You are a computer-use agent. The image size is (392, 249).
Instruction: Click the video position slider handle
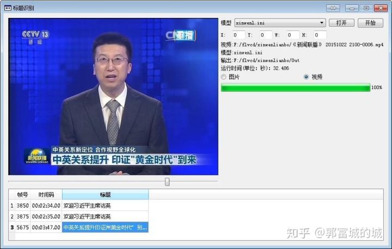coord(167,182)
